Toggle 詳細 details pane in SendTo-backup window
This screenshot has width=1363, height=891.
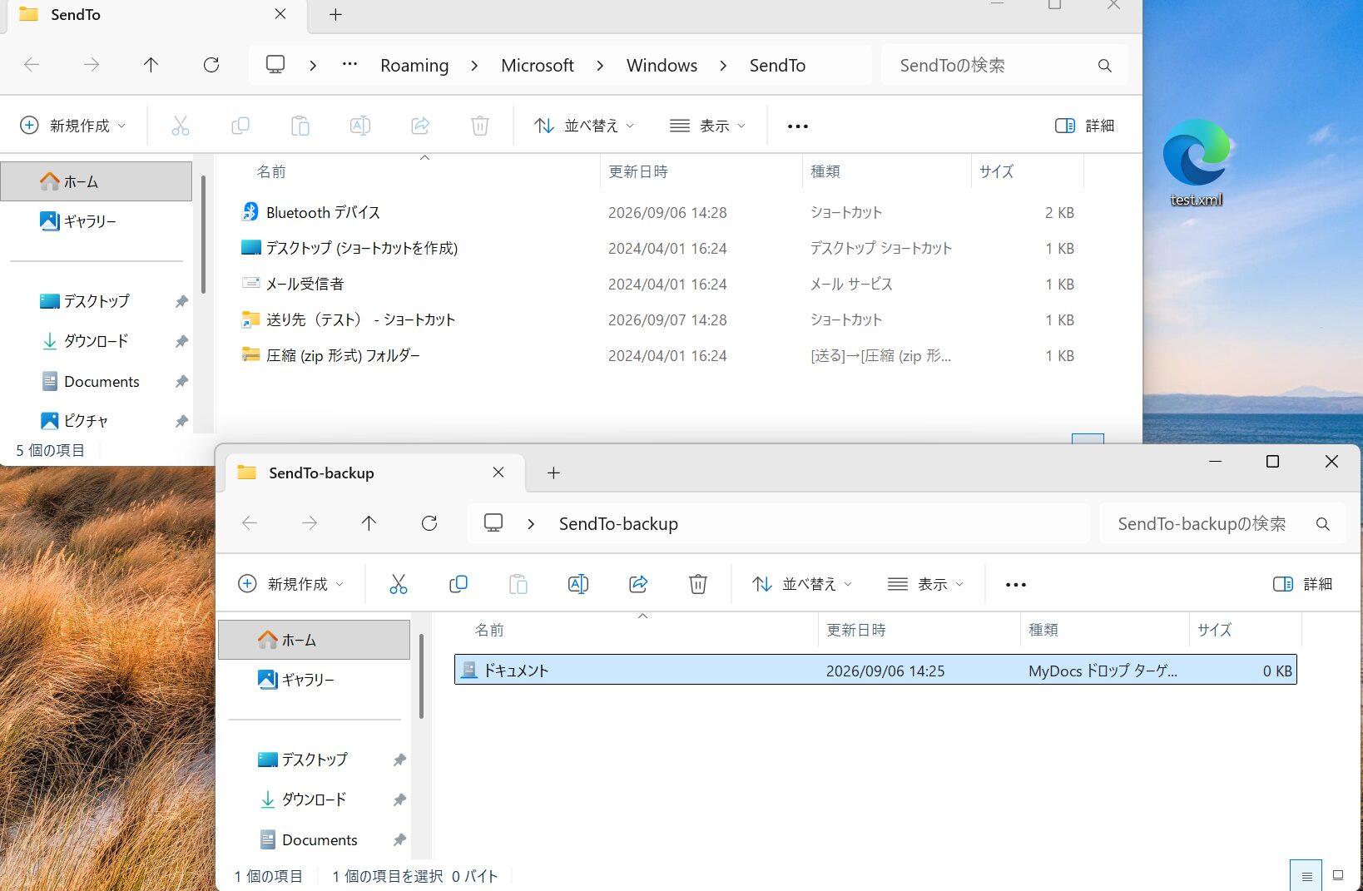click(1302, 584)
